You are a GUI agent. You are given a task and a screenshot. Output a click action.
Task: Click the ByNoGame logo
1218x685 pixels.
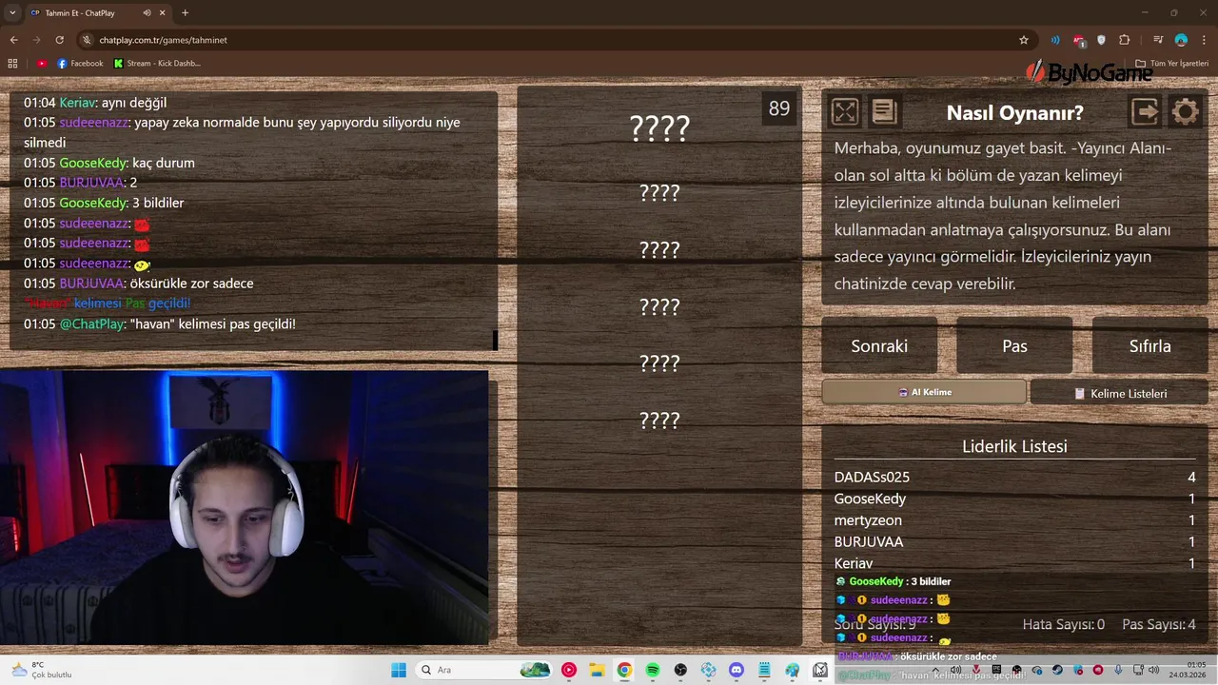click(1088, 72)
